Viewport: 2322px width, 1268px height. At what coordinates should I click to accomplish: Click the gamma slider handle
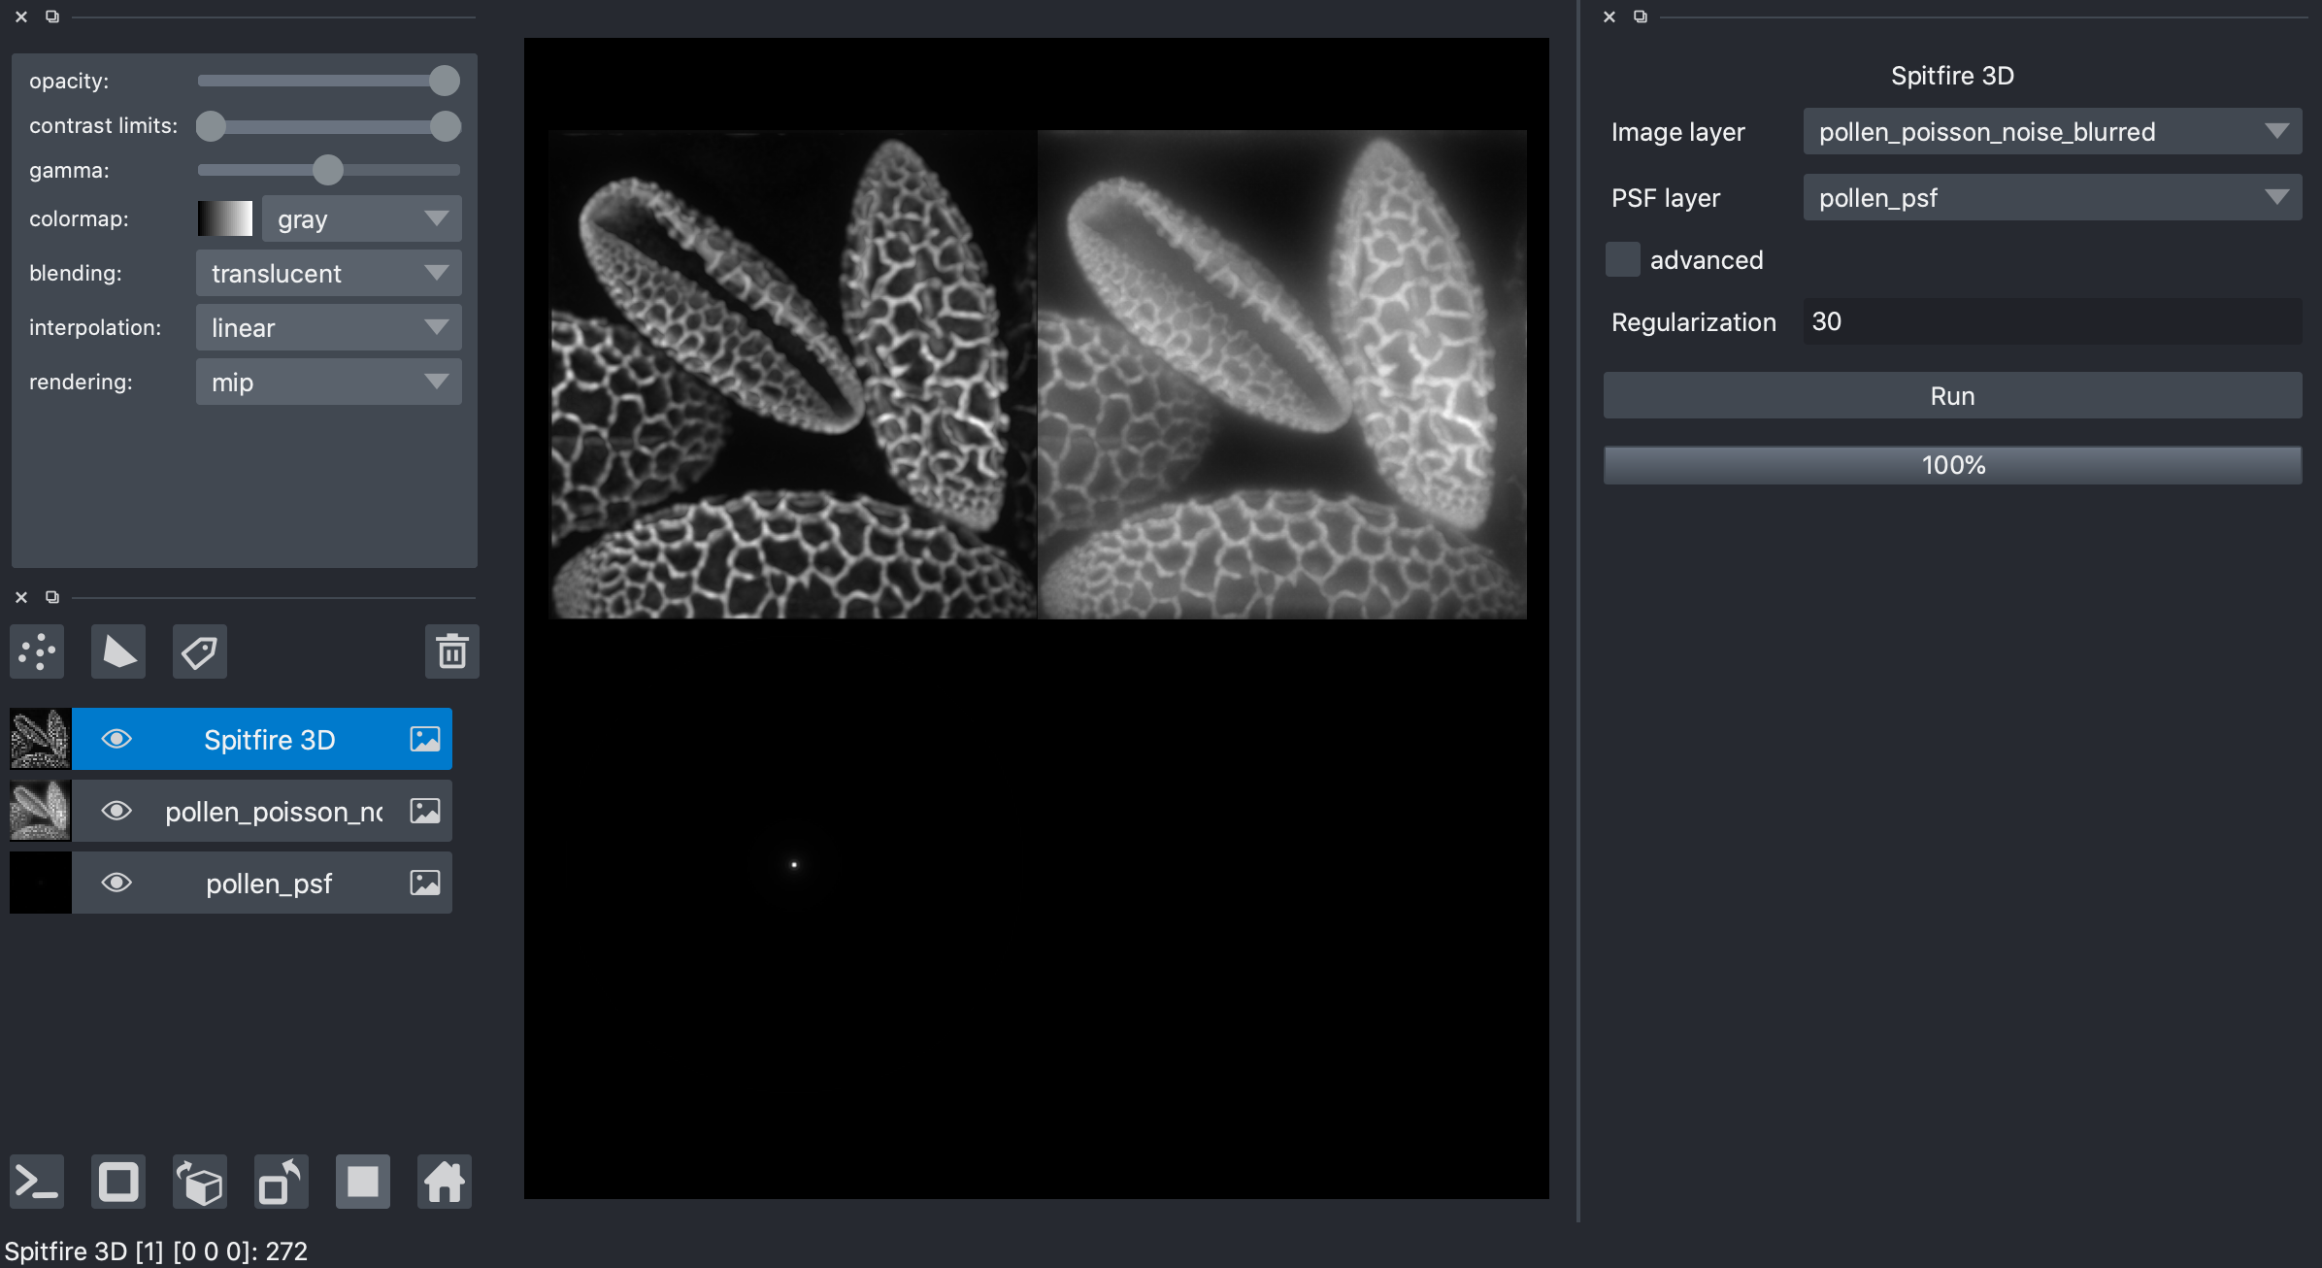coord(328,171)
